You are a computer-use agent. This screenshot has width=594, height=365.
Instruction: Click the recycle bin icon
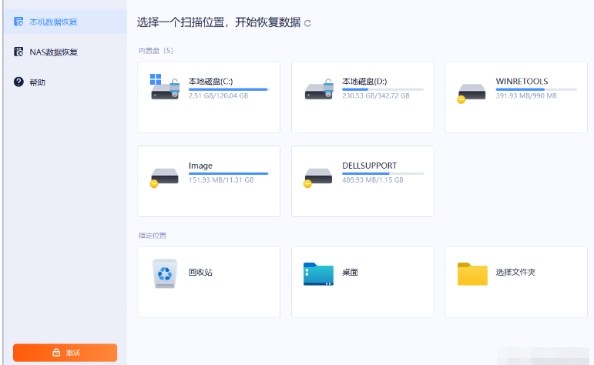(x=165, y=273)
